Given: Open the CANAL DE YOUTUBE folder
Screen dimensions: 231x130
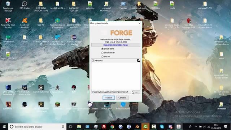Looking at the screenshot, I should point(74,6).
